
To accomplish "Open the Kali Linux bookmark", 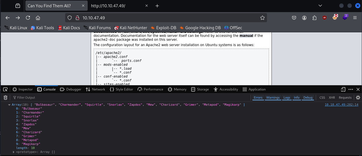I will point(16,28).
